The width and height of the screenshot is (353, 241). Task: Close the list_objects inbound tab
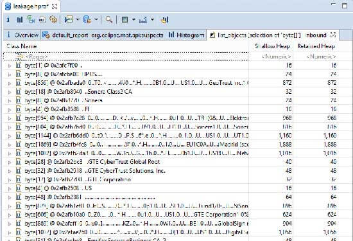[x=333, y=35]
